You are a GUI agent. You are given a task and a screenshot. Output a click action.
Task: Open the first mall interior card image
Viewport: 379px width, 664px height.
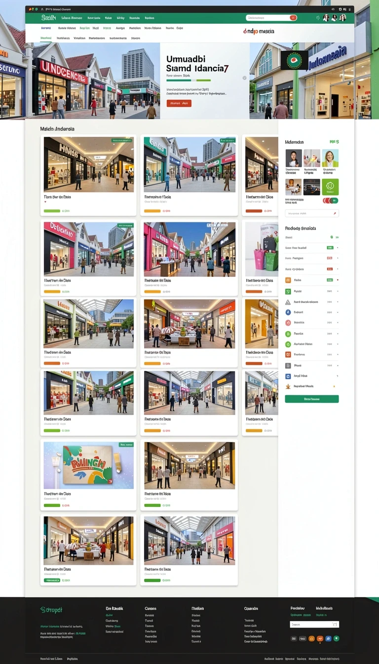(x=89, y=165)
